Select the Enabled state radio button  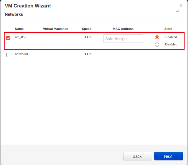click(x=157, y=37)
